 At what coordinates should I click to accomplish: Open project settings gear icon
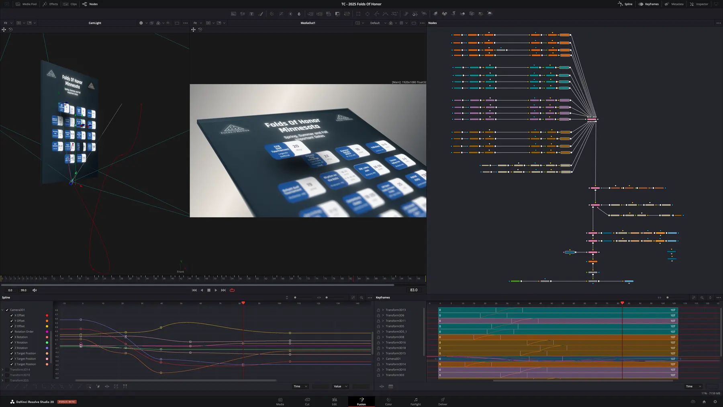[x=715, y=402]
